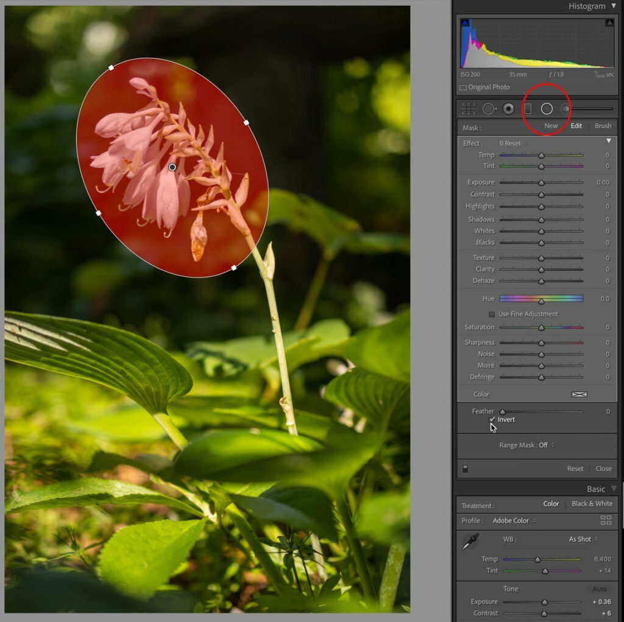Click the mask Exposure slider handle

coord(541,183)
